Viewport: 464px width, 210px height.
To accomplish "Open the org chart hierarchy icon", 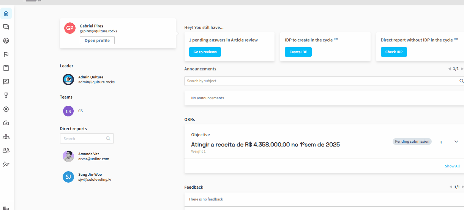I will coord(6,137).
